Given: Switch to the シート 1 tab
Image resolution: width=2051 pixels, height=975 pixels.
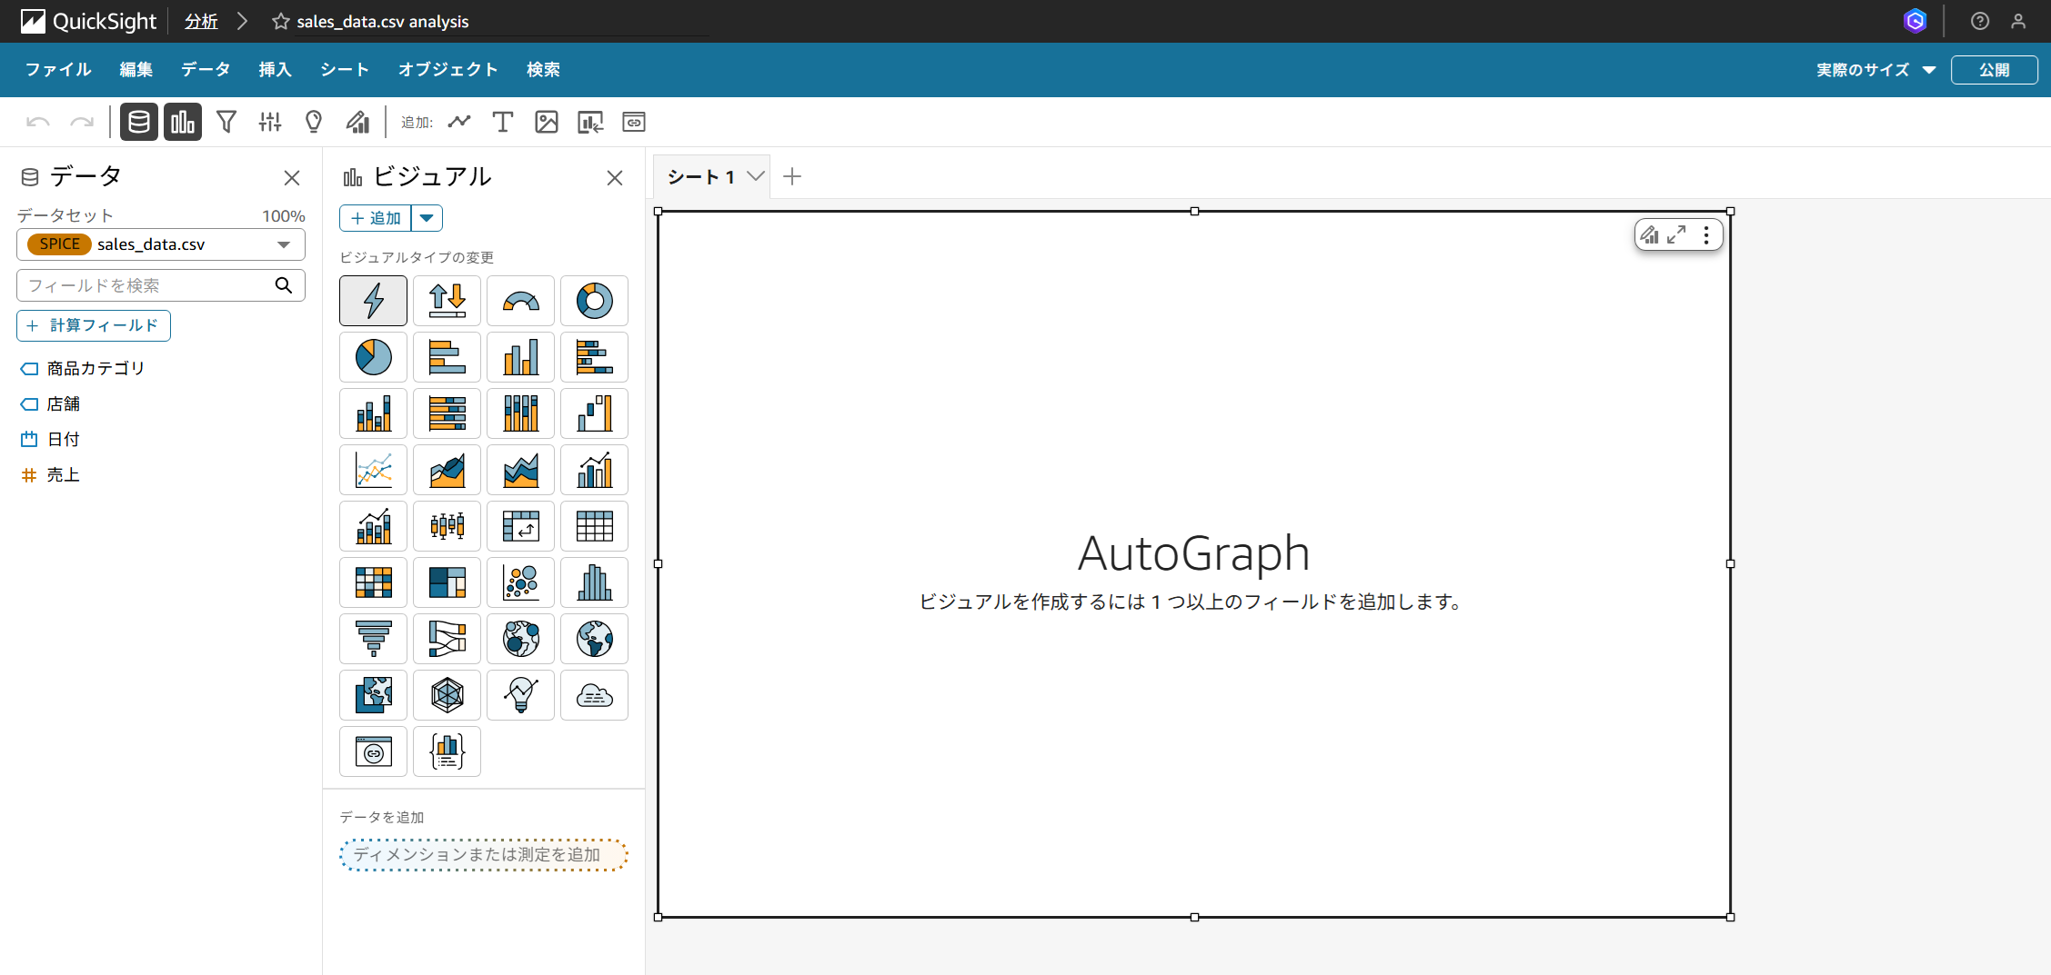Looking at the screenshot, I should pos(701,177).
